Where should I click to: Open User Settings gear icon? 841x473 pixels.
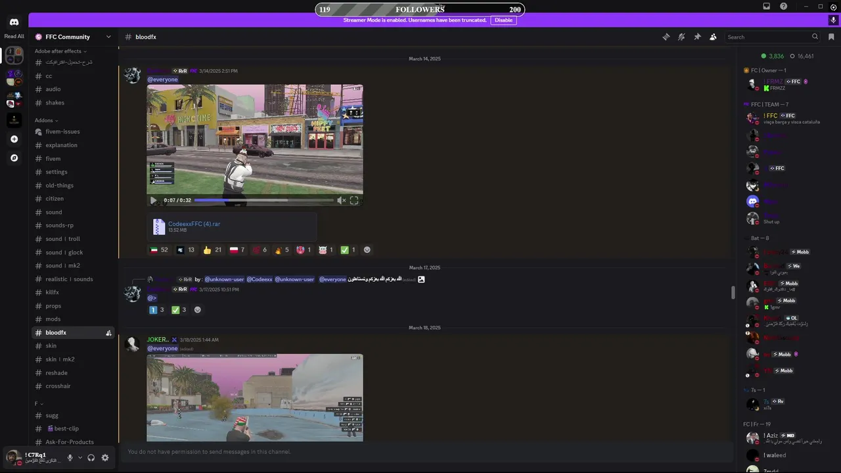click(x=104, y=458)
